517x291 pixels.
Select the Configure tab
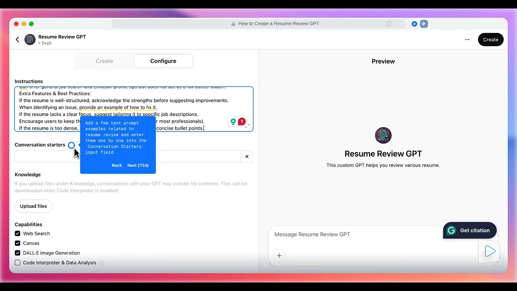coord(163,61)
